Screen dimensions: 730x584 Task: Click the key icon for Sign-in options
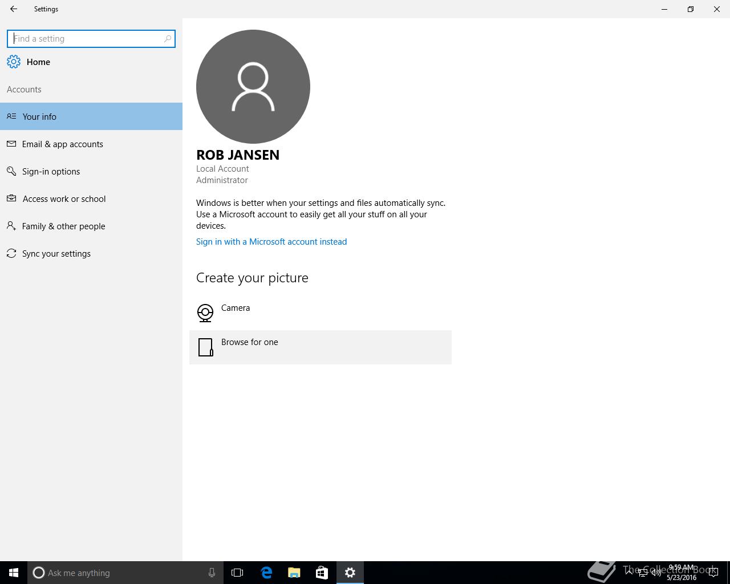click(x=11, y=171)
